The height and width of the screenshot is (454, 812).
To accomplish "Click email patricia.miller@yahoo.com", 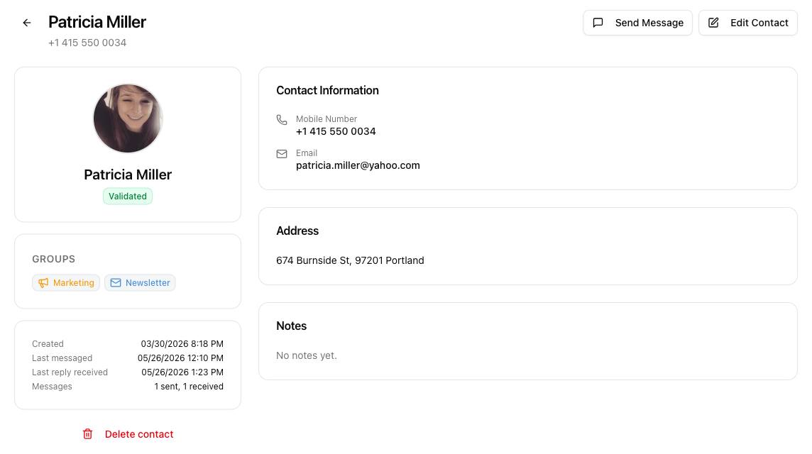I will tap(358, 166).
